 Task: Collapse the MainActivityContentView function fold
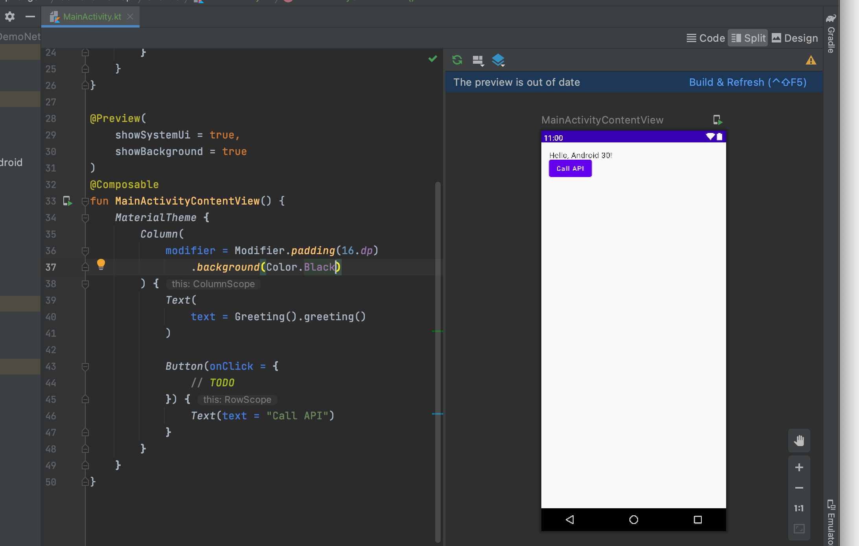tap(85, 201)
